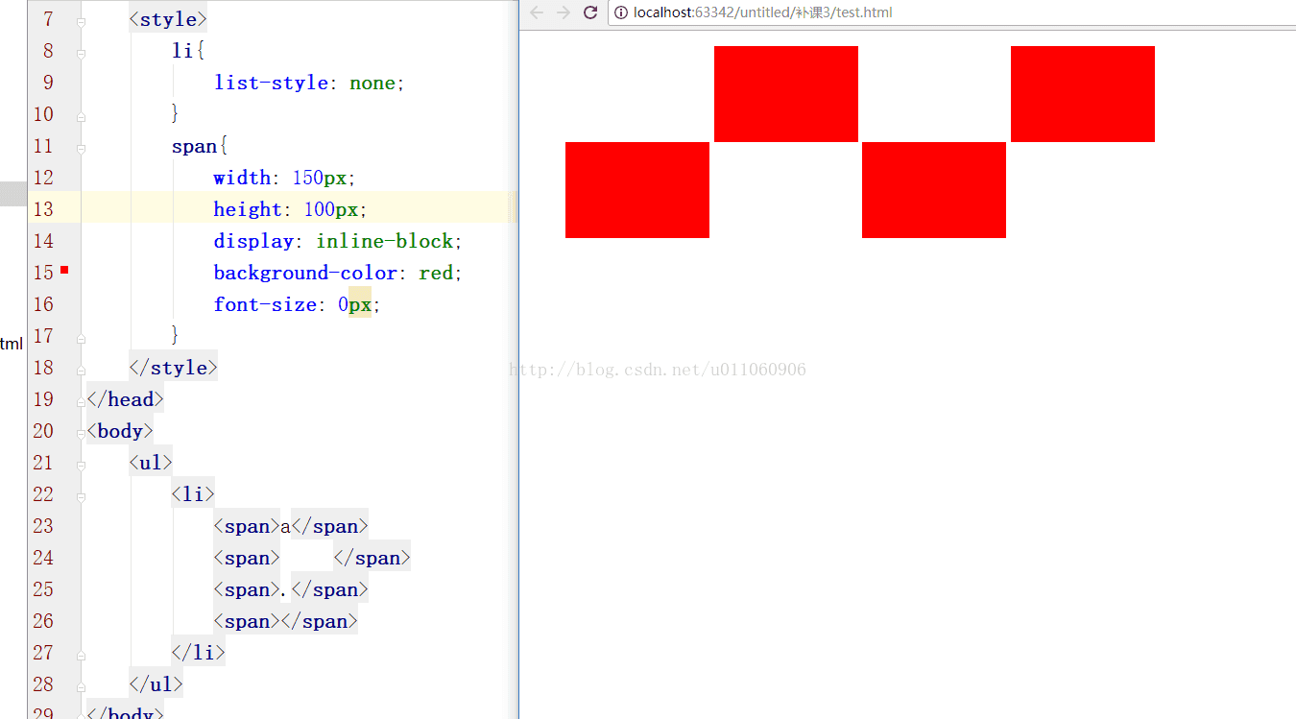Click 'display: inline-block;' in the code
Viewport: 1296px width, 719px height.
click(x=338, y=241)
